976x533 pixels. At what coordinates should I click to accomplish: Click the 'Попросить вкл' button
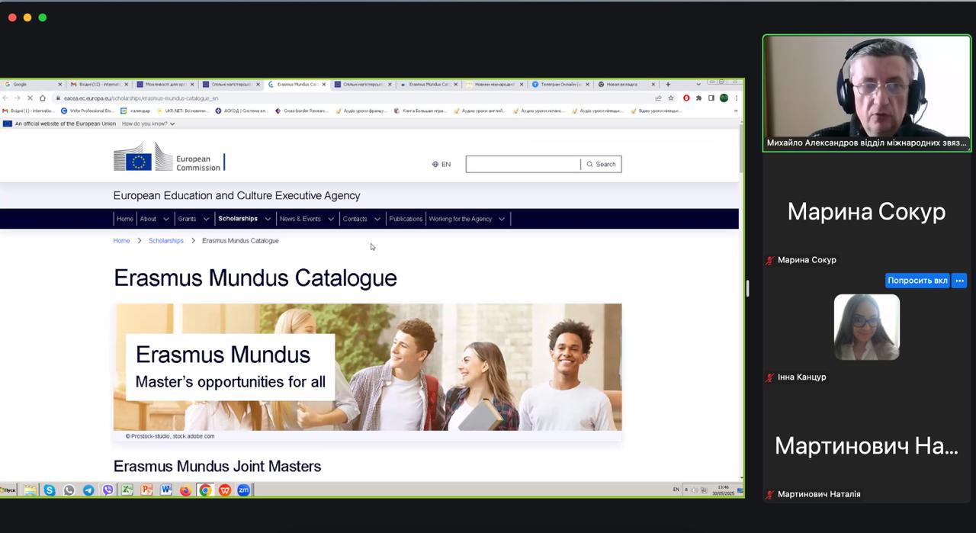point(917,281)
